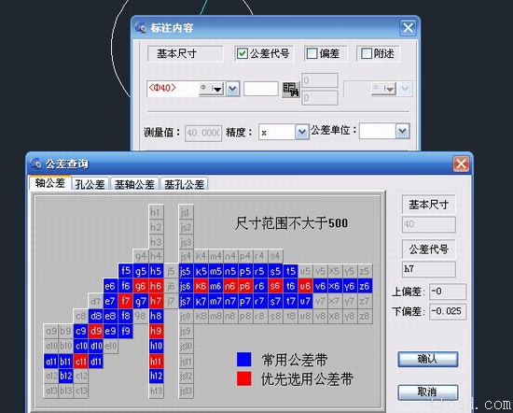
Task: Switch to the 轴公差 tab
Action: pyautogui.click(x=50, y=183)
